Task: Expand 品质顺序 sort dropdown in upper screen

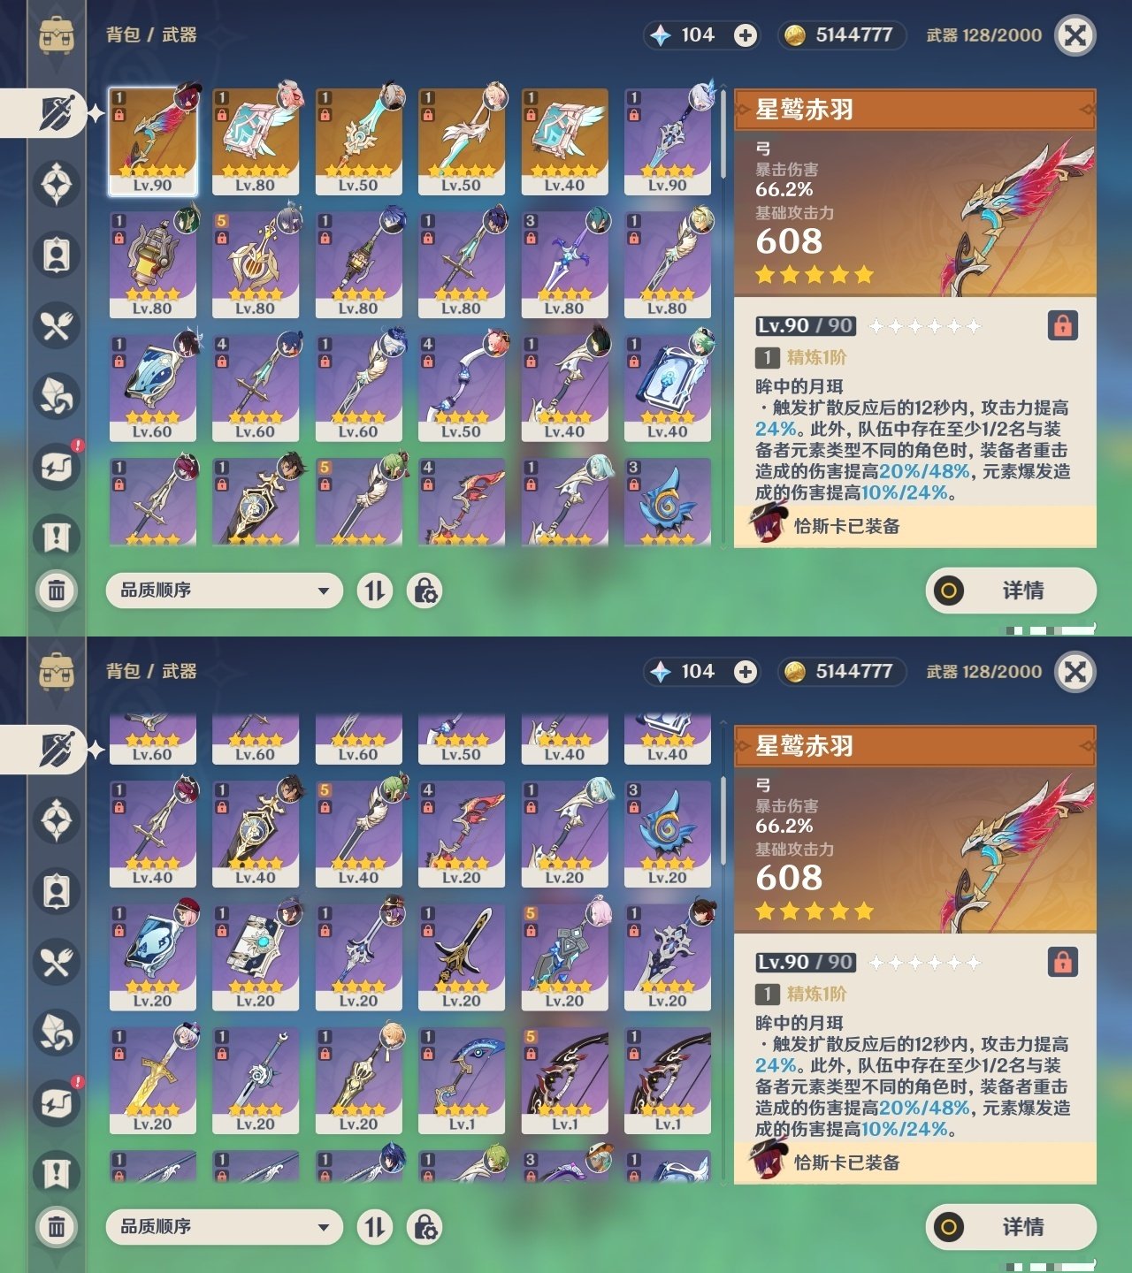Action: click(x=224, y=590)
